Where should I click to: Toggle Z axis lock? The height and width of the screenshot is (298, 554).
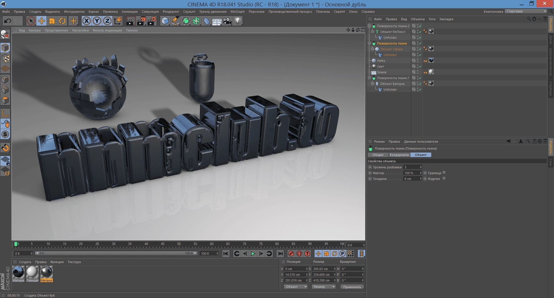coord(107,21)
